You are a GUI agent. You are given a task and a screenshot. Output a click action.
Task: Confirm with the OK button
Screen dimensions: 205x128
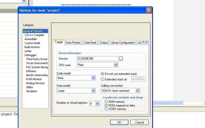(x=119, y=122)
